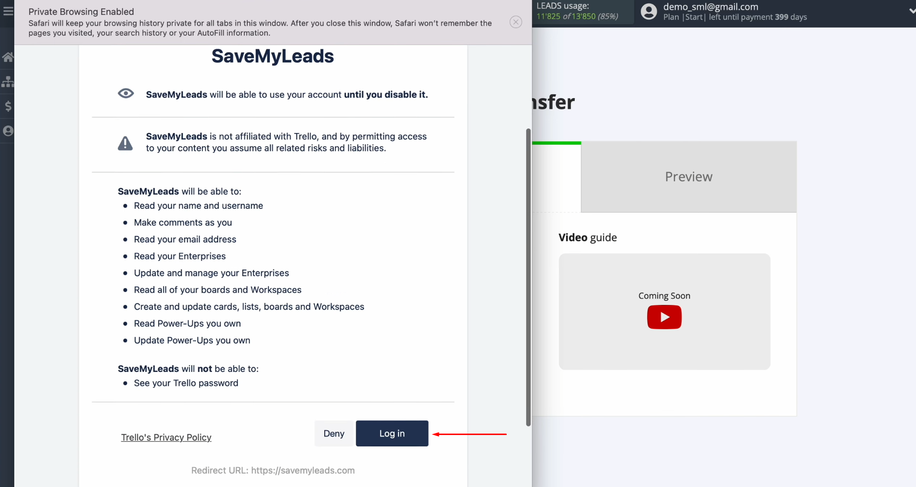Click 'See your Trello password' item

point(186,383)
